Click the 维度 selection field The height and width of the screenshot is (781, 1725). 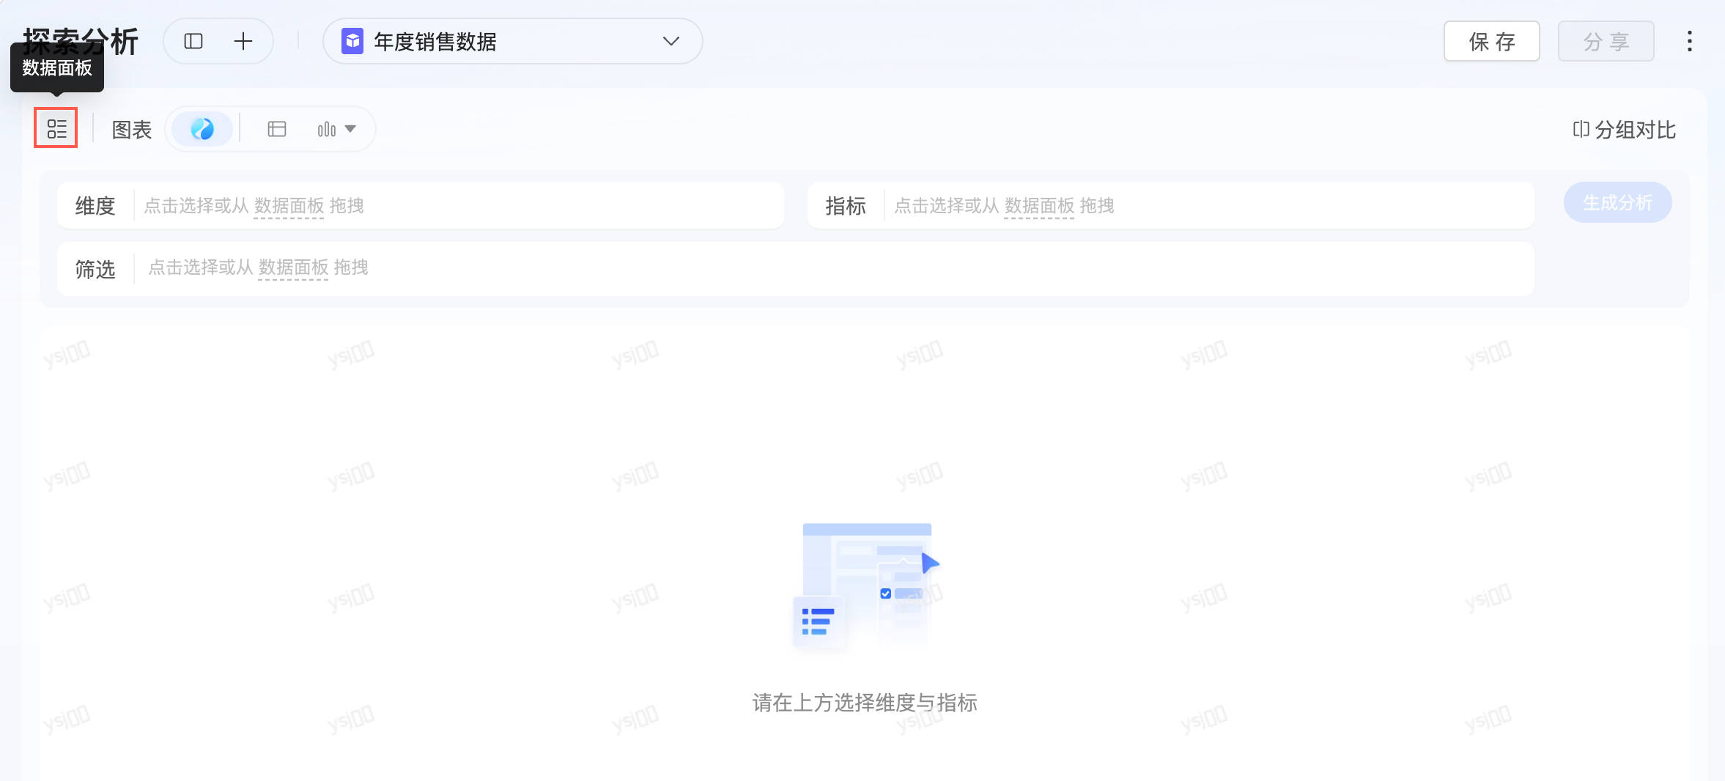[x=421, y=205]
